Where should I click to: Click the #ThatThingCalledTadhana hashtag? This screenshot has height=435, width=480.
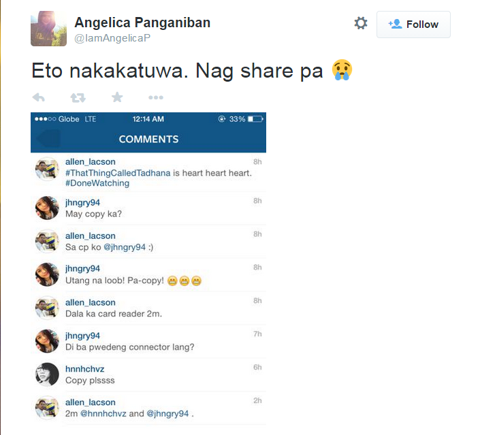[118, 173]
